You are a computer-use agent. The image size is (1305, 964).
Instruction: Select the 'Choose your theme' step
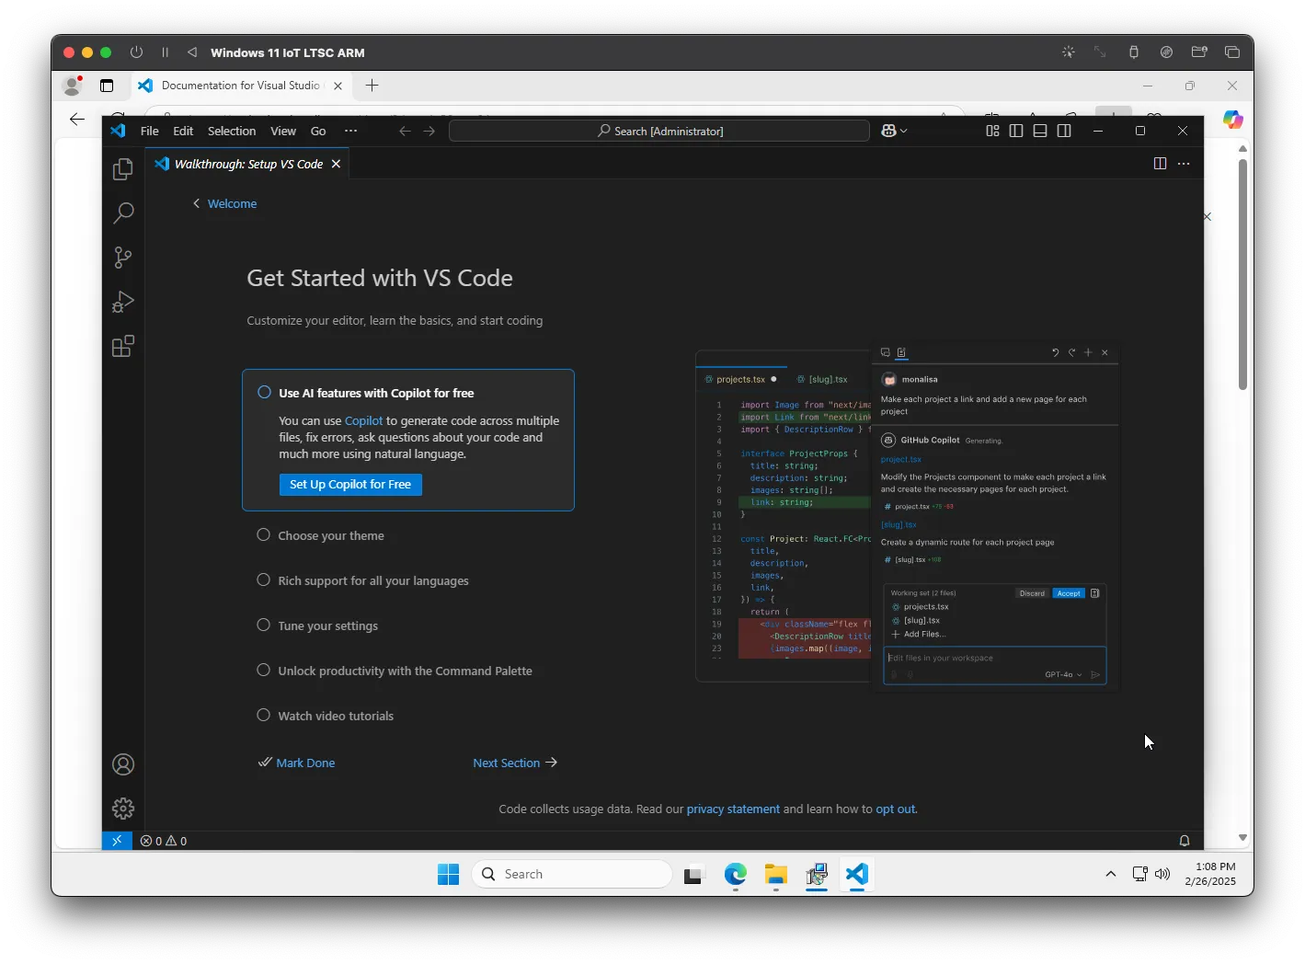click(331, 535)
